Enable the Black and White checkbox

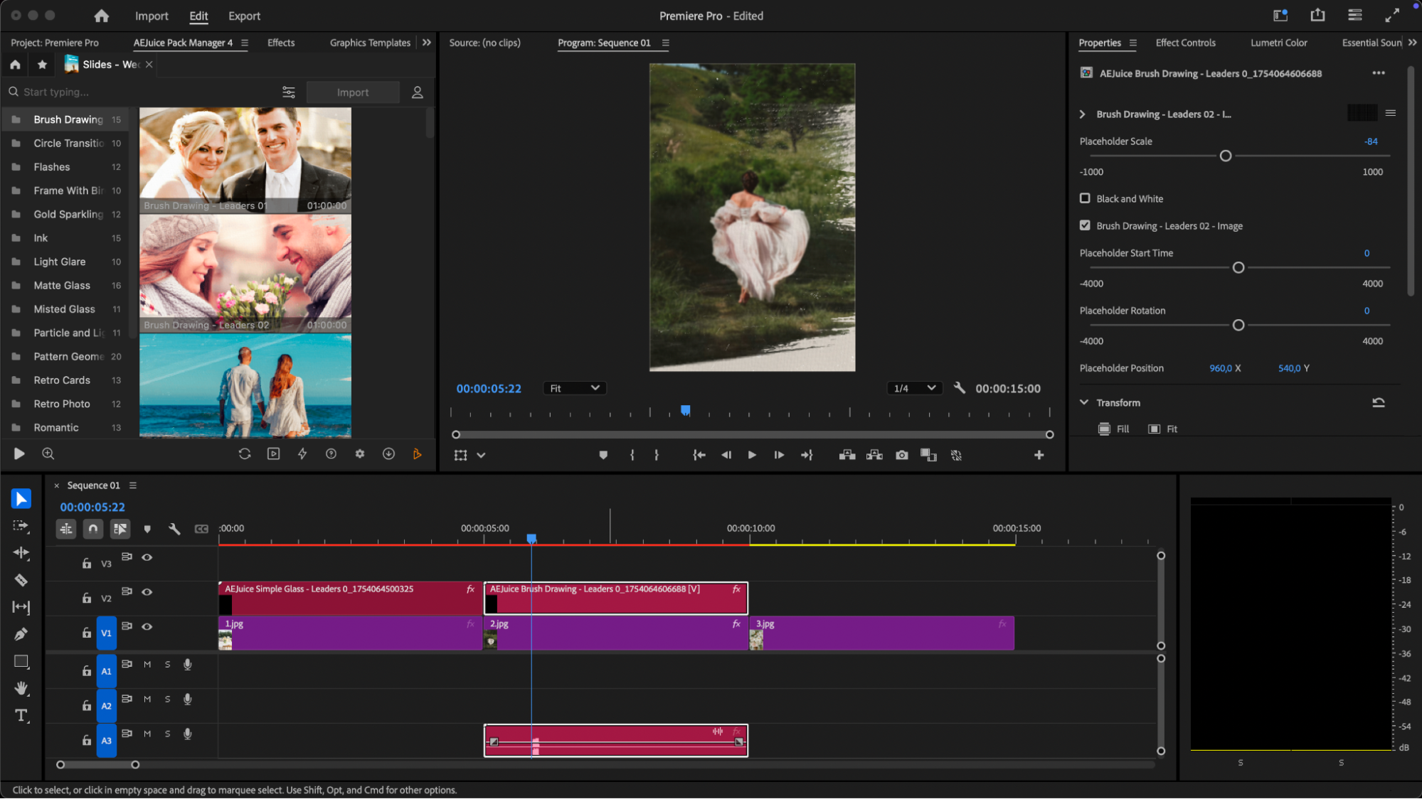click(x=1085, y=198)
